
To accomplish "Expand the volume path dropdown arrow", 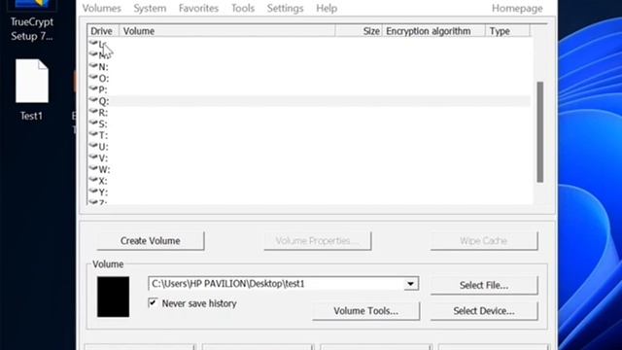I will tap(411, 284).
